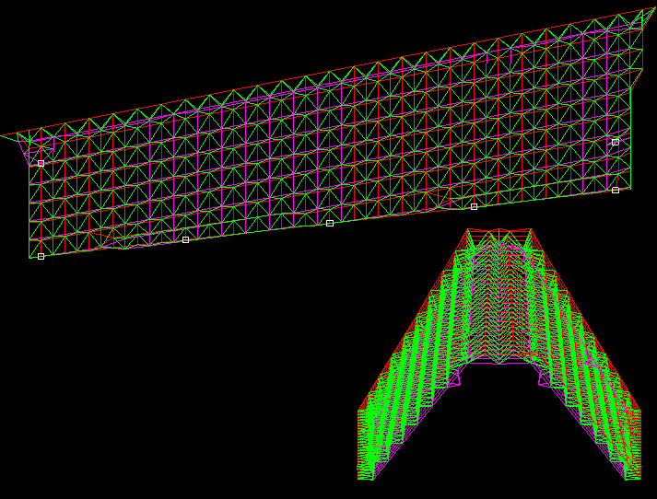657x499 pixels.
Task: Select second grip handle along truss bottom edge
Action: coord(185,239)
